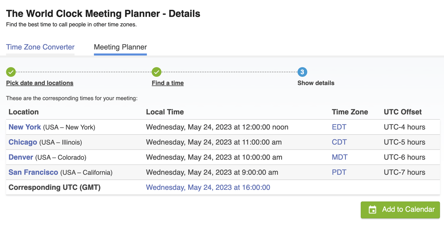Screen dimensions: 444x226
Task: Click the green checkmark for Find a time step
Action: 157,72
